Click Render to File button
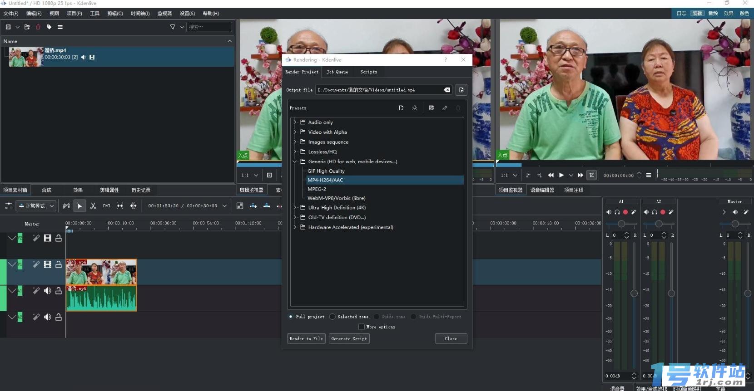Viewport: 754px width, 391px height. pos(306,339)
